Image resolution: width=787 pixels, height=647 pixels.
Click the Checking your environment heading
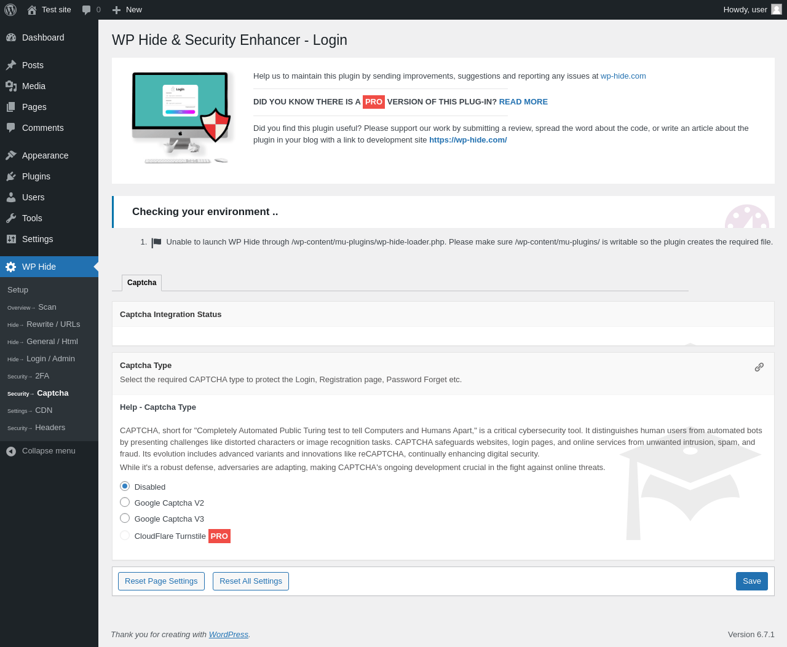coord(205,212)
